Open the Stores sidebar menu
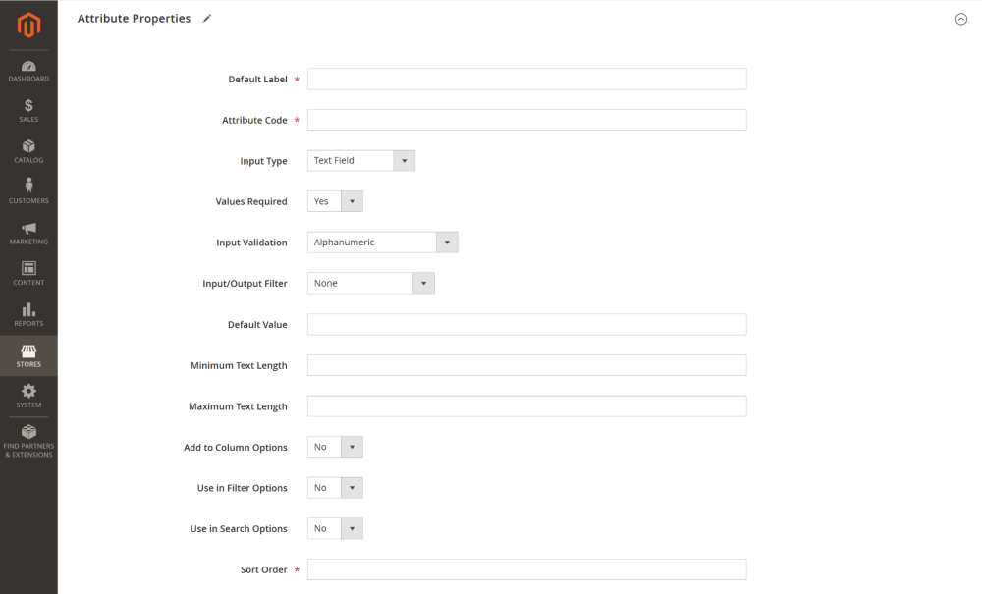The image size is (982, 594). tap(28, 355)
